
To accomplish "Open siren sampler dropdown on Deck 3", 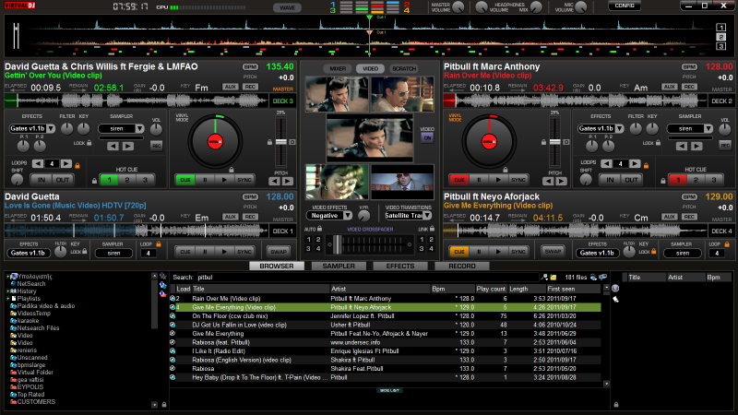I will [140, 128].
